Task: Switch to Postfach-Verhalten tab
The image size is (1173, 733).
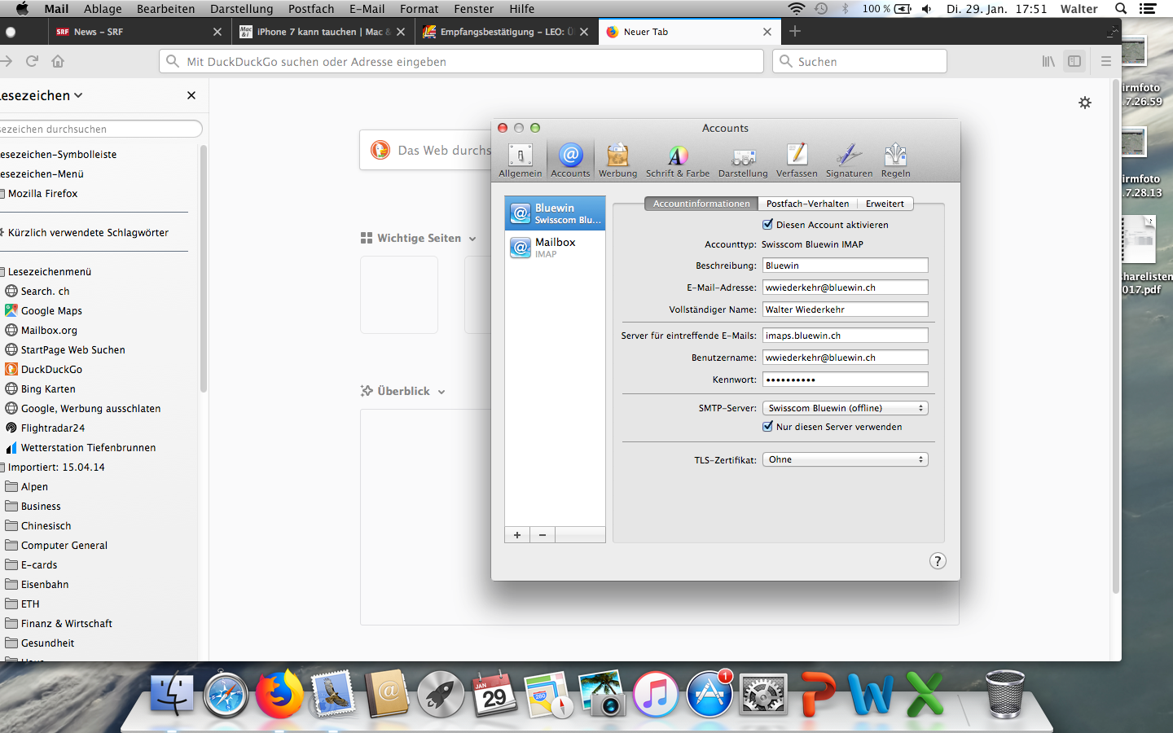Action: click(x=807, y=204)
